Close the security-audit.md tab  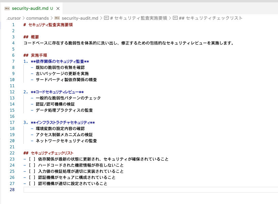(x=58, y=8)
